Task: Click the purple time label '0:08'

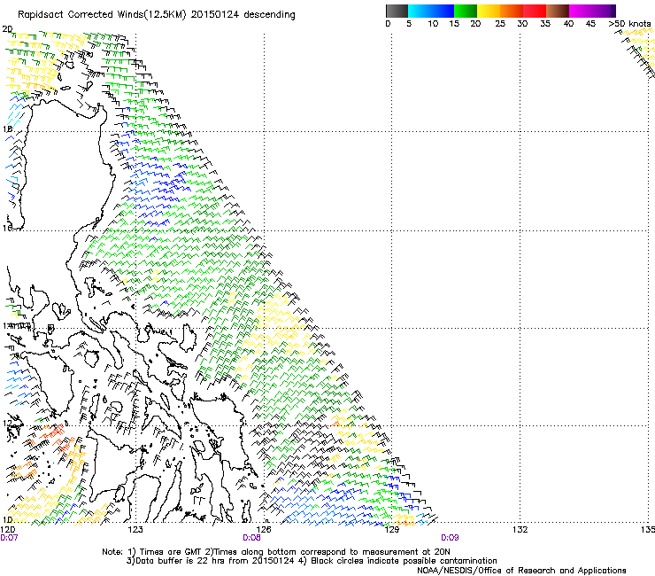Action: (251, 538)
